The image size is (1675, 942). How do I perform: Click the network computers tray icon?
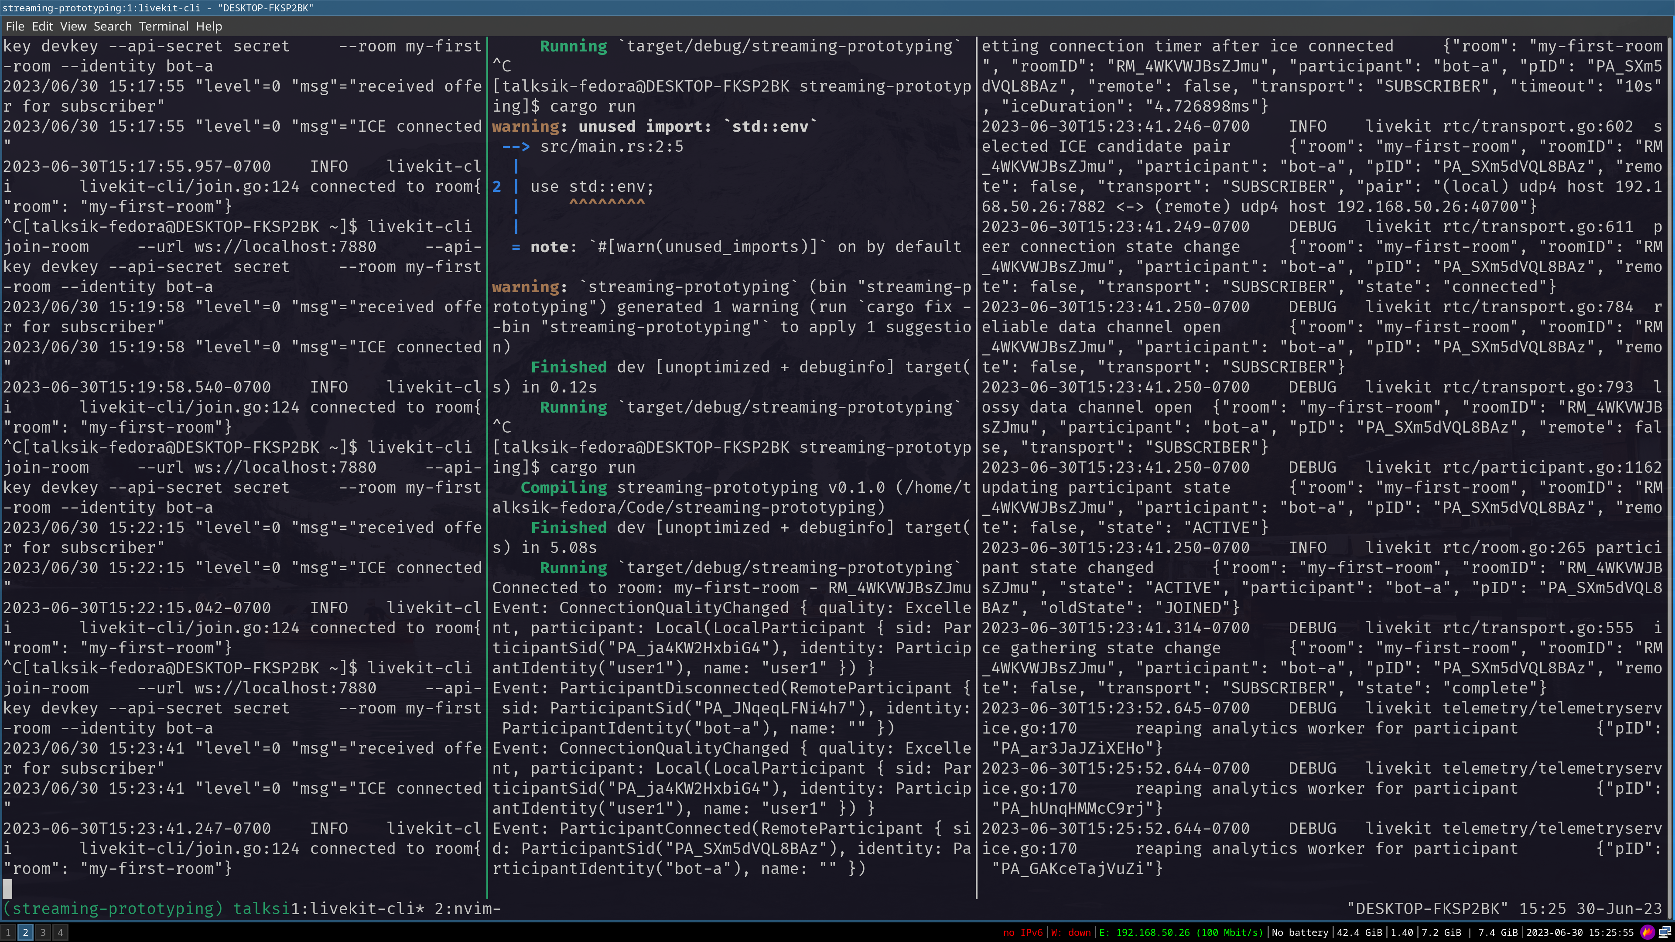pyautogui.click(x=1665, y=932)
